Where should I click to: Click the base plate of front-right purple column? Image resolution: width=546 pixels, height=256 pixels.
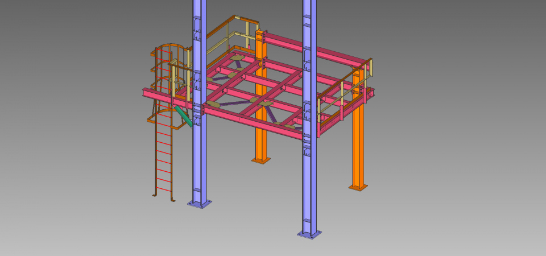[309, 234]
